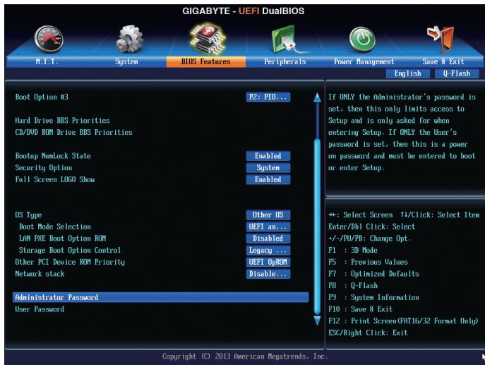Screen dimensions: 485x365
Task: Open OS Type Other OS dropdown
Action: [268, 215]
